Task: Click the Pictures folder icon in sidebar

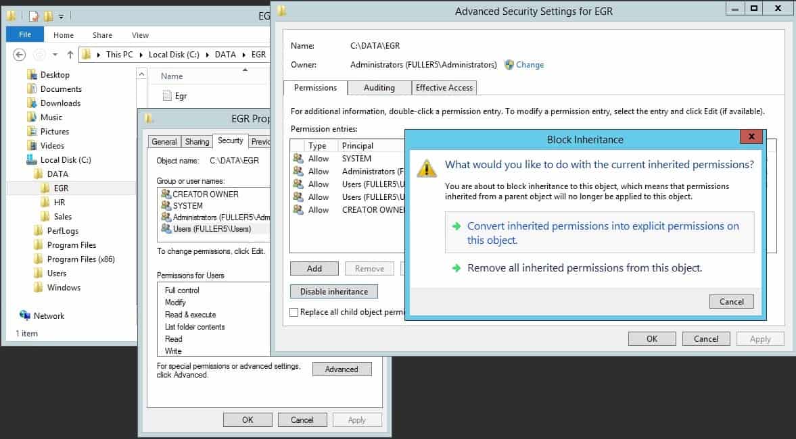Action: click(x=32, y=131)
